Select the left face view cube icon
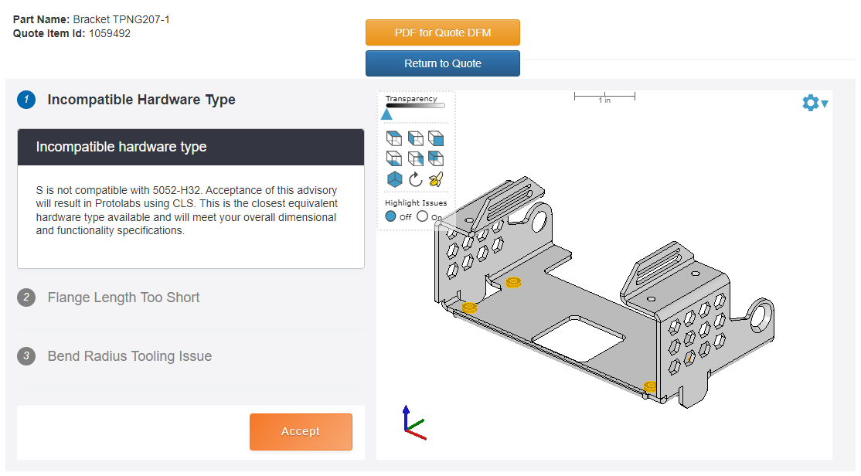Image resolution: width=861 pixels, height=476 pixels. click(x=415, y=139)
